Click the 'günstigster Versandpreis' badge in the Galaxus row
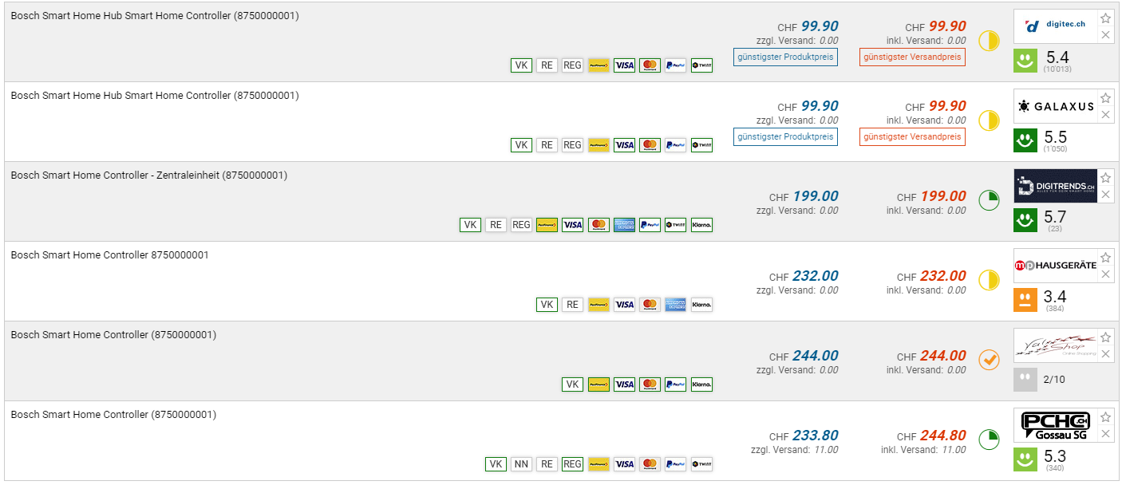The image size is (1122, 485). coord(912,136)
